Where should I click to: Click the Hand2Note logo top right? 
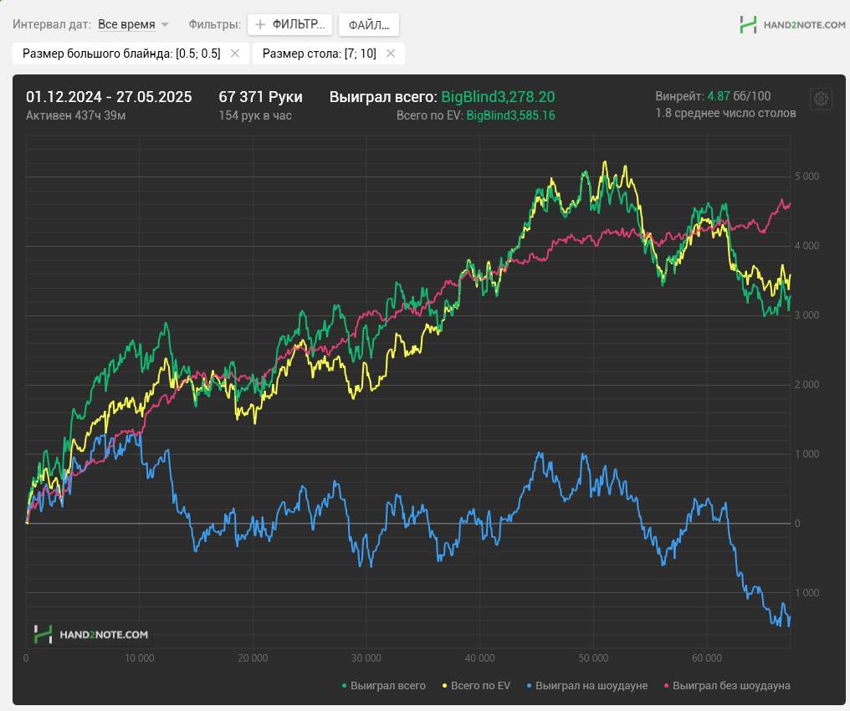[x=792, y=24]
